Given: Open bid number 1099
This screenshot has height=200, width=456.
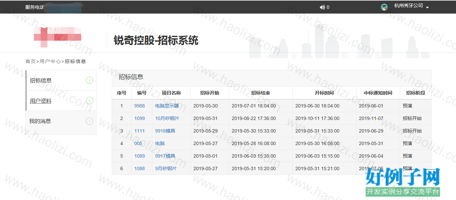Looking at the screenshot, I should 139,118.
